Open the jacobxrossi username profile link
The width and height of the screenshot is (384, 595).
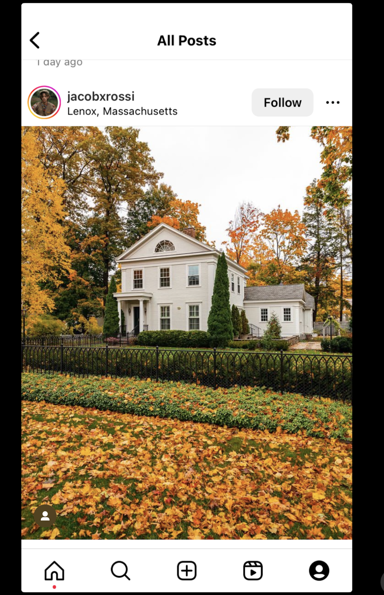[x=101, y=96]
